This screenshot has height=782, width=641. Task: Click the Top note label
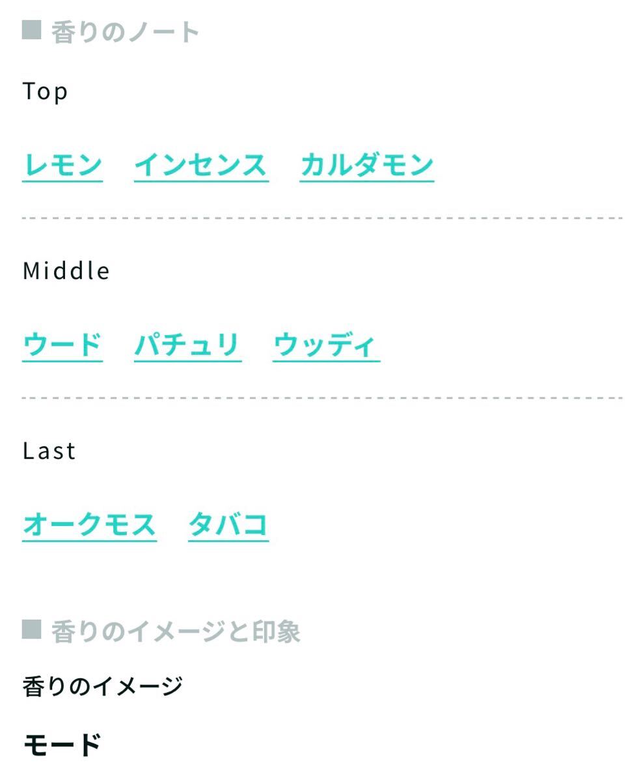point(45,91)
